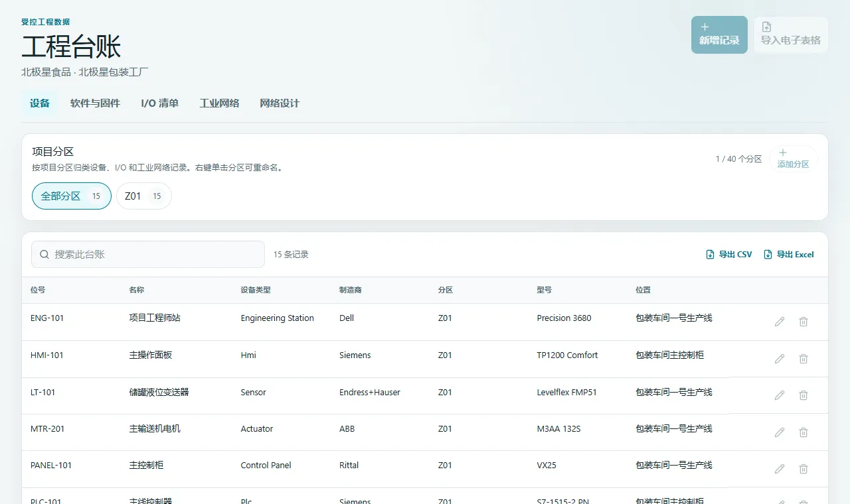Open the 软件与固件 tab
The height and width of the screenshot is (504, 850).
click(x=95, y=103)
